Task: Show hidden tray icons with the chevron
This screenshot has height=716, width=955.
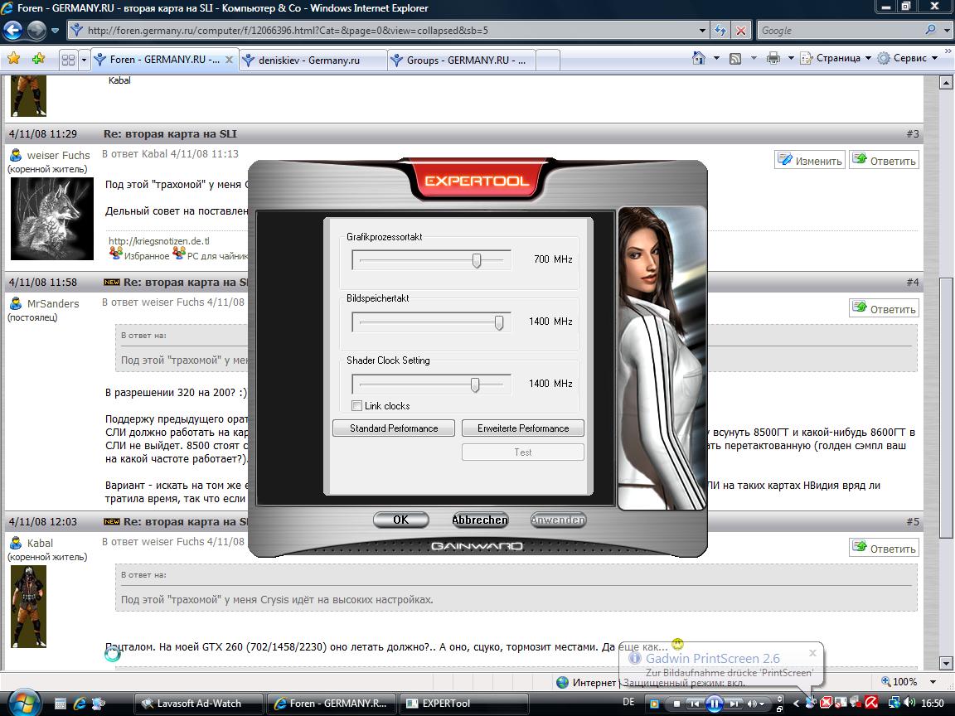Action: (x=796, y=704)
